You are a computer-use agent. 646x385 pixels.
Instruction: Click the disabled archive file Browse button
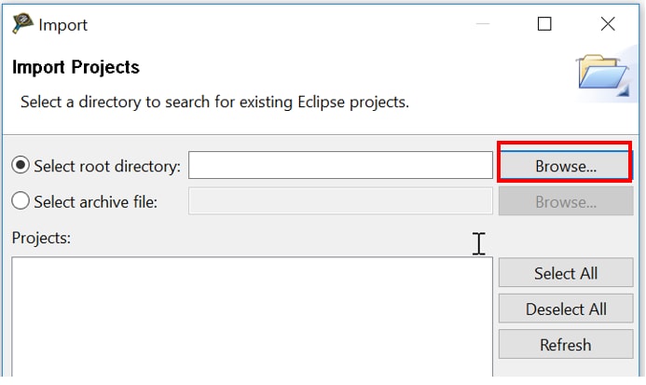566,201
